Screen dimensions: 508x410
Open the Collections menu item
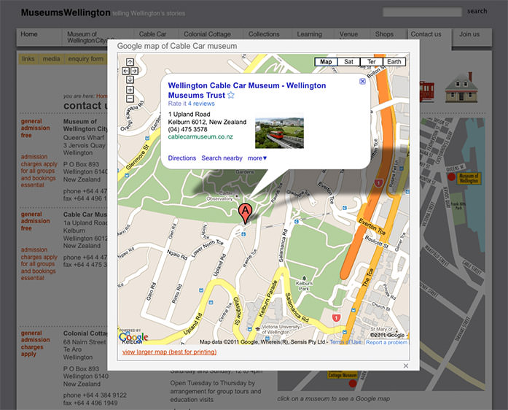(264, 34)
